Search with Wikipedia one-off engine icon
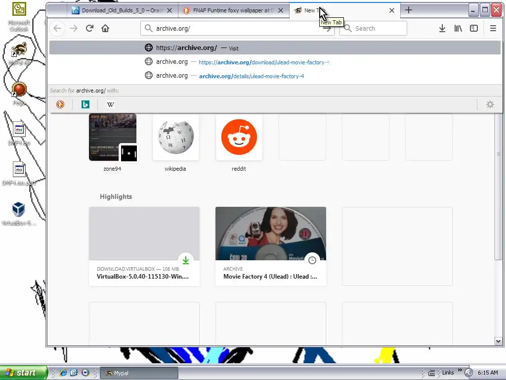 click(x=110, y=104)
